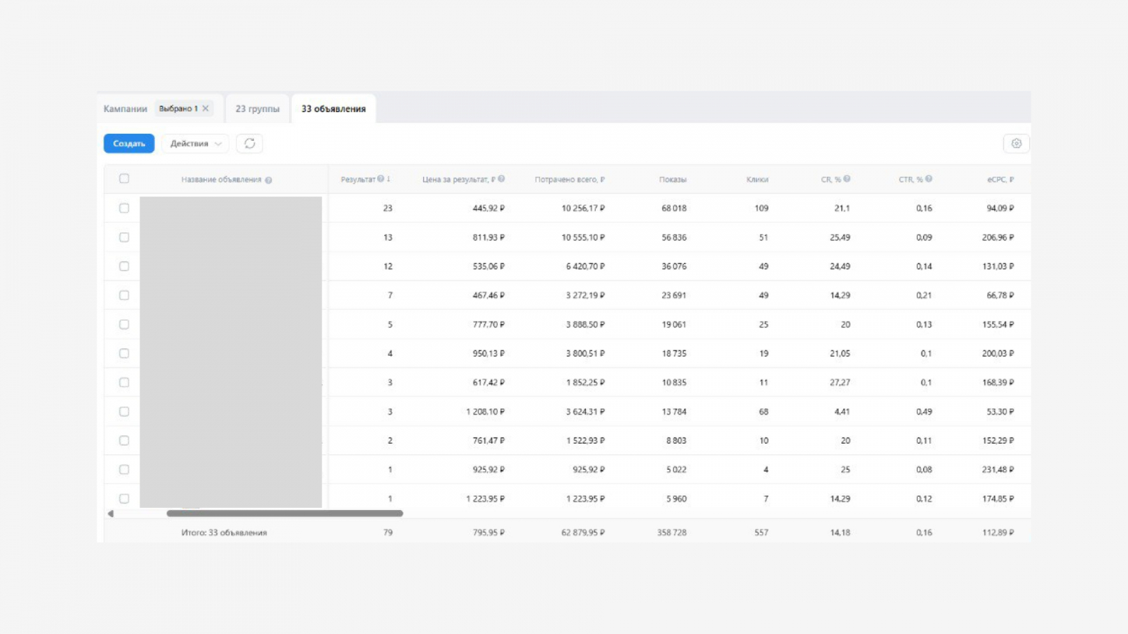Image resolution: width=1128 pixels, height=634 pixels.
Task: Click the 0,49 CTR value
Action: [x=924, y=411]
